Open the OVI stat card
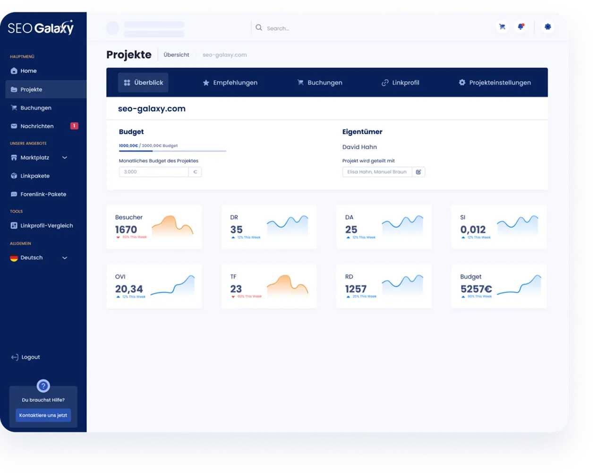 [154, 286]
